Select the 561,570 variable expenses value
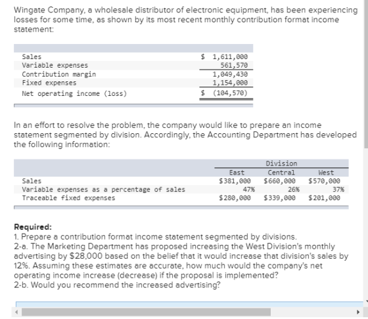The width and height of the screenshot is (368, 319). tap(234, 65)
